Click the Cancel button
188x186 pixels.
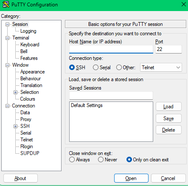click(168, 178)
